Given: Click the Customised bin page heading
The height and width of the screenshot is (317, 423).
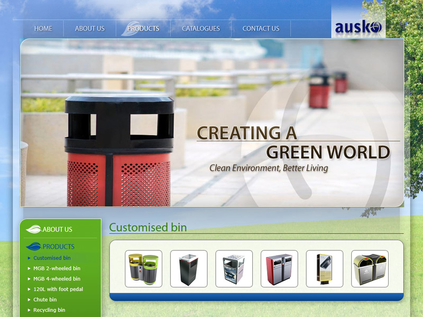Looking at the screenshot, I should pos(148,227).
